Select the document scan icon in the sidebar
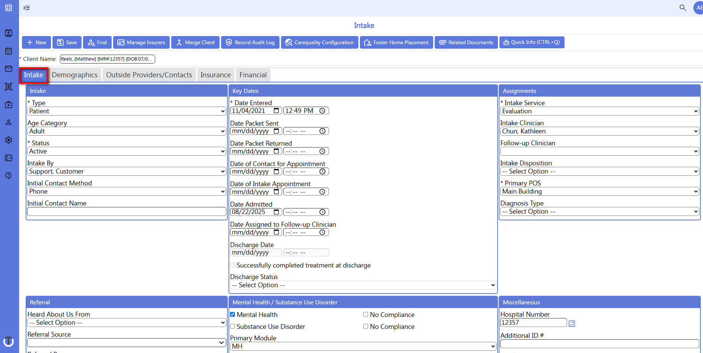The width and height of the screenshot is (703, 353). pos(8,87)
